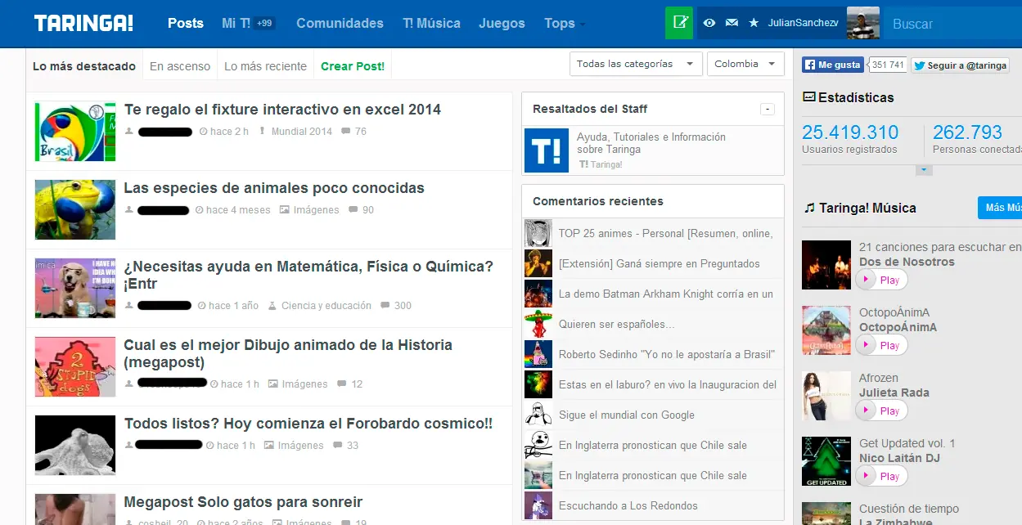The image size is (1022, 525).
Task: Open comment La demo Batman Arkham Knight
Action: pyautogui.click(x=666, y=294)
